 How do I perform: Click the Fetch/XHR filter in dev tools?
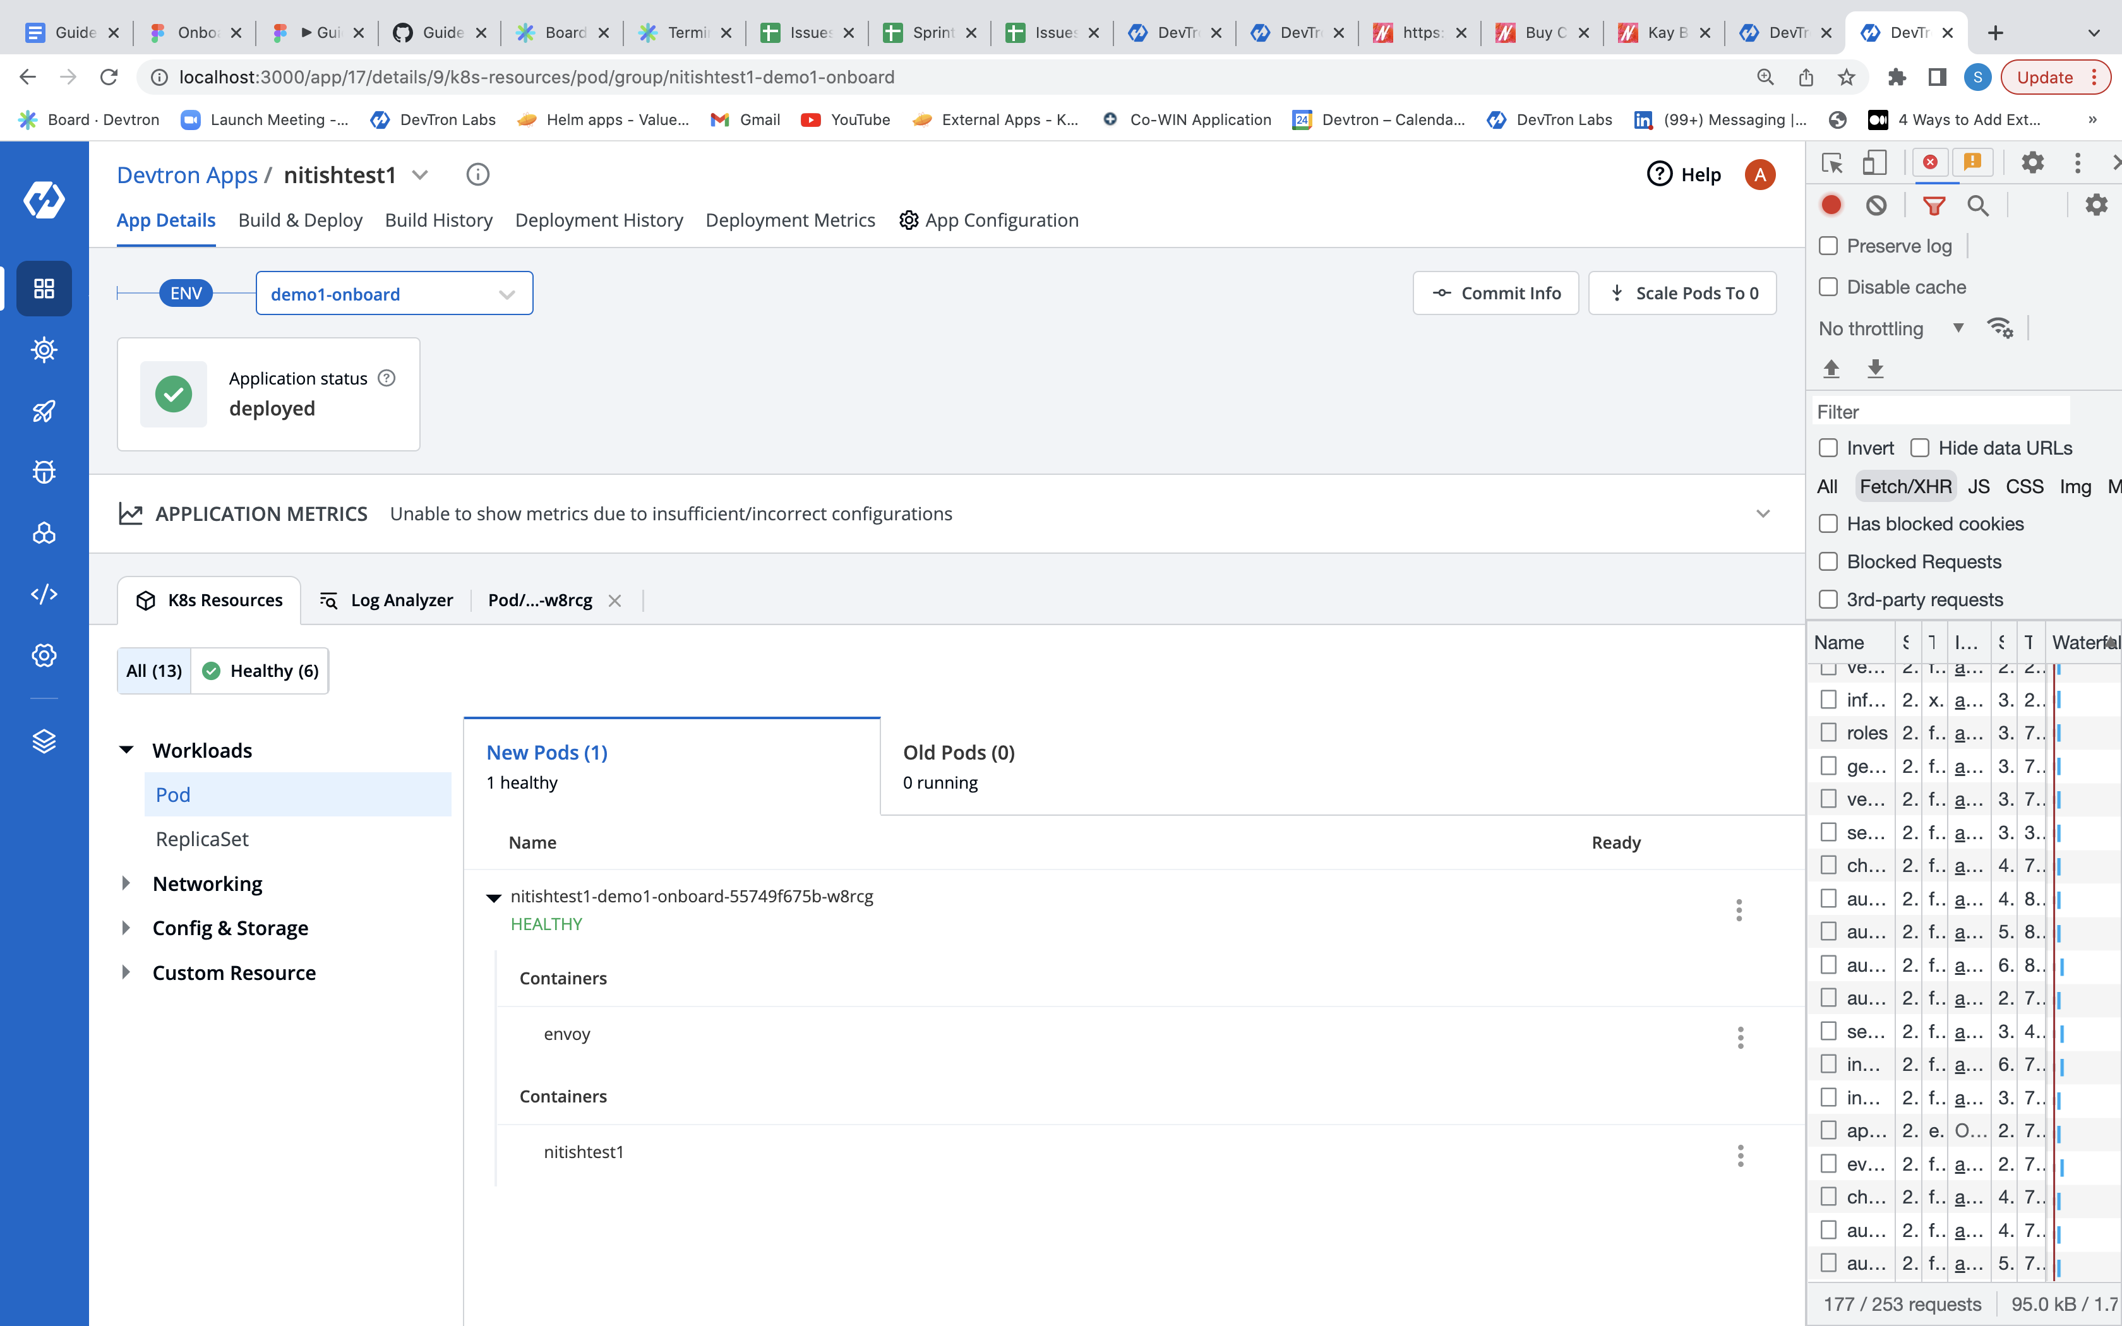(x=1905, y=486)
